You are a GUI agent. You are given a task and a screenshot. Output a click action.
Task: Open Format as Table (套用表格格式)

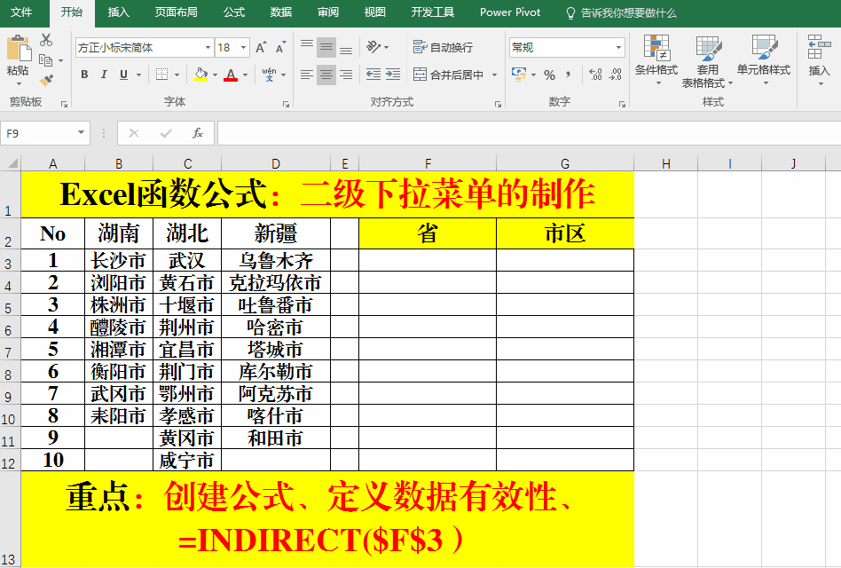(x=707, y=61)
